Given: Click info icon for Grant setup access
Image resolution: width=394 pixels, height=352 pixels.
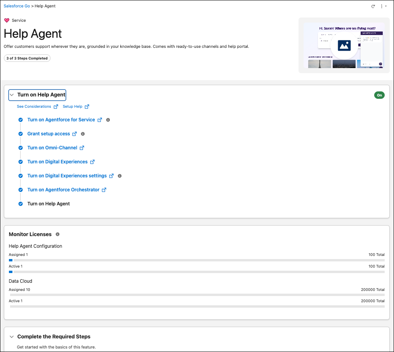Looking at the screenshot, I should click(83, 134).
